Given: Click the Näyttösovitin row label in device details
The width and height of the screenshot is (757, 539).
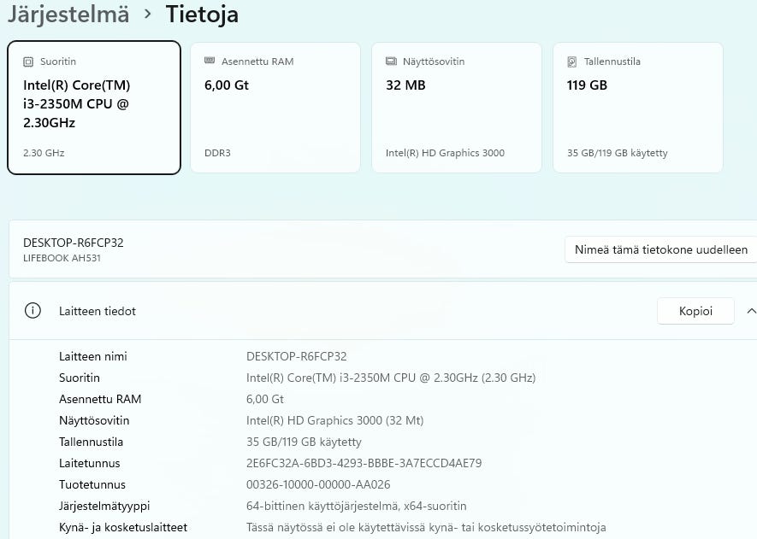Looking at the screenshot, I should coord(94,420).
